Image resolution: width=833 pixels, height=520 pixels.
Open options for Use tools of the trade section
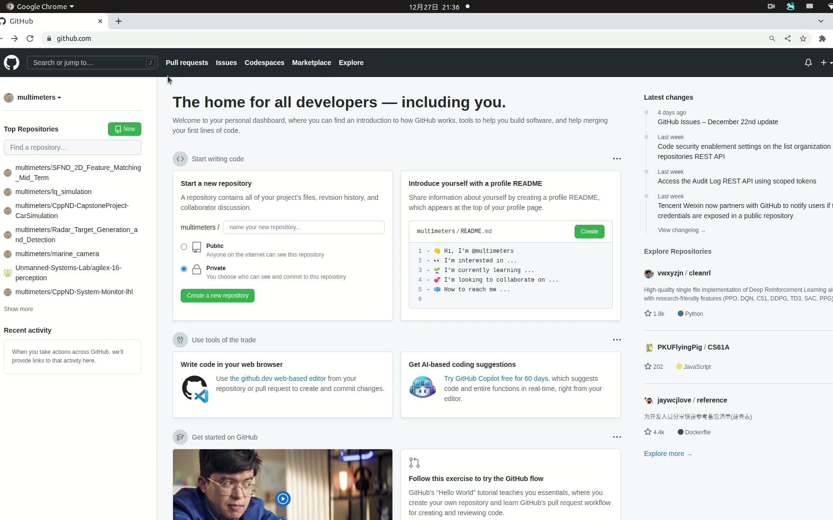(x=617, y=340)
